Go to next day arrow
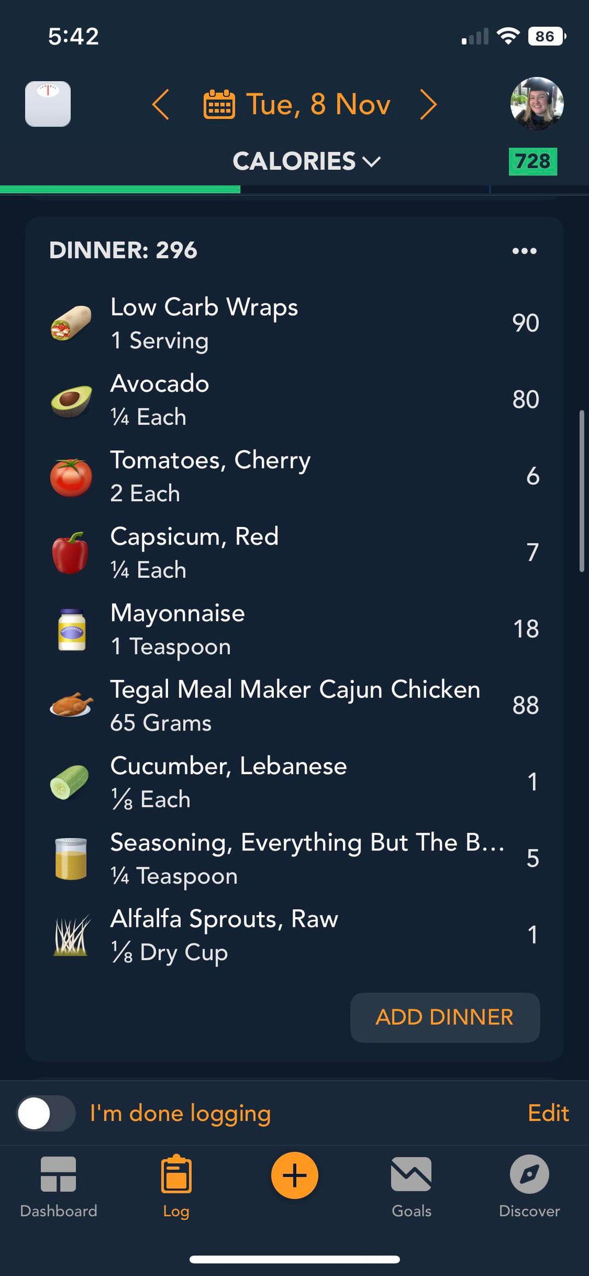 click(429, 104)
